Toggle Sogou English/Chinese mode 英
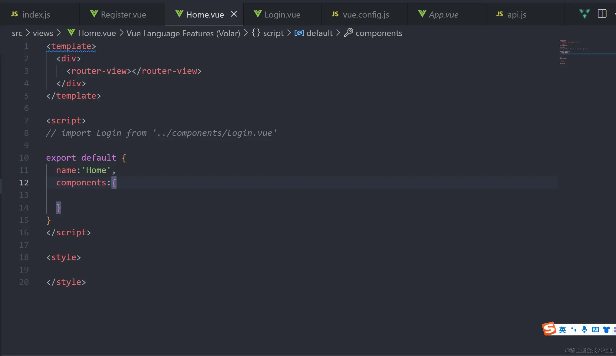The height and width of the screenshot is (356, 616). tap(562, 329)
